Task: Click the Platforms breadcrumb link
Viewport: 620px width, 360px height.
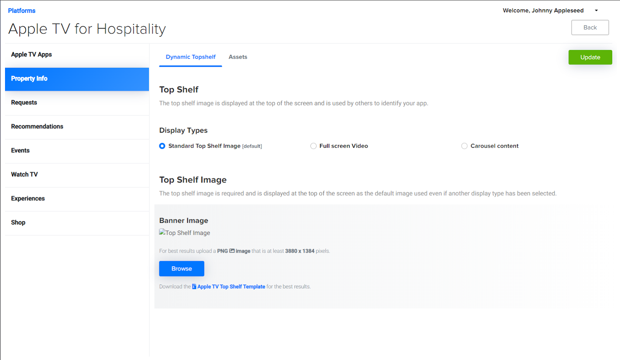Action: point(22,11)
